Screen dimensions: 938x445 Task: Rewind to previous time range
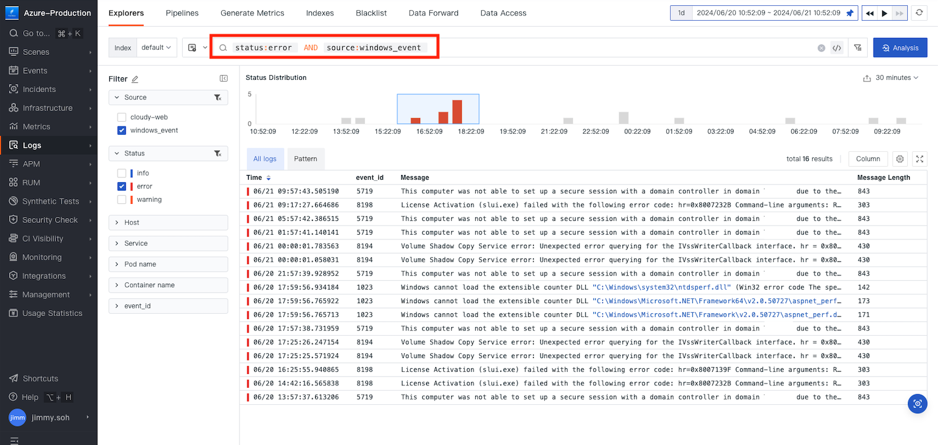click(x=869, y=13)
